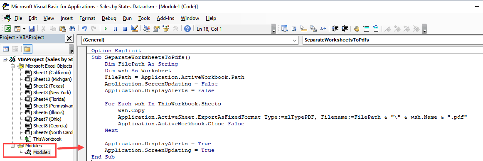Open the Tools menu

[x=144, y=18]
